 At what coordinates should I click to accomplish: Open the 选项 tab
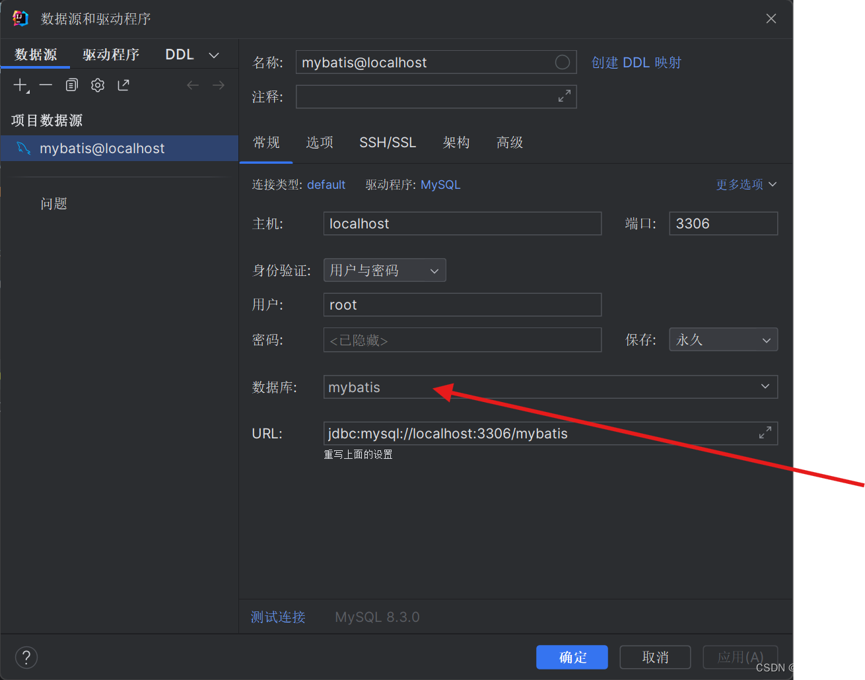(320, 143)
